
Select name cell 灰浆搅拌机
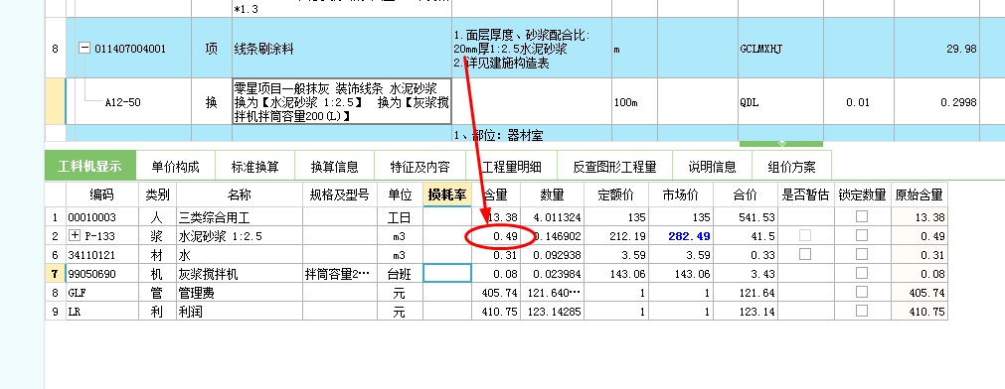click(x=240, y=274)
